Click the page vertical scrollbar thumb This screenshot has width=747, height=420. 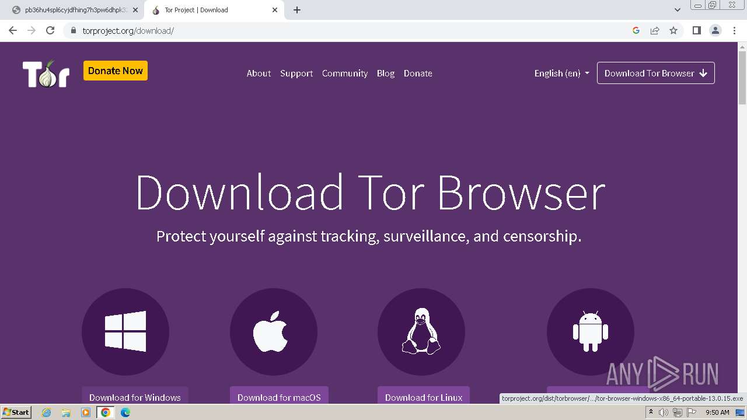(742, 78)
